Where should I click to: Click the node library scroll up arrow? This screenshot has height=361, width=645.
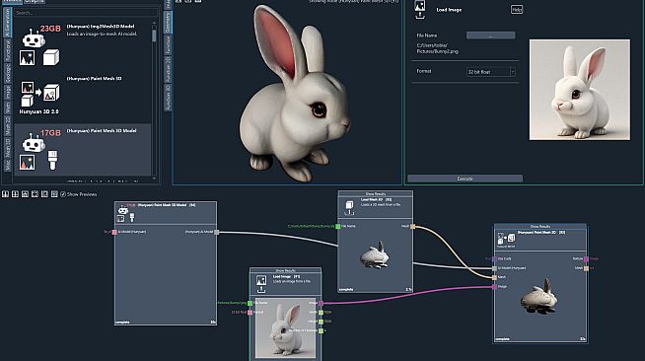(x=154, y=24)
